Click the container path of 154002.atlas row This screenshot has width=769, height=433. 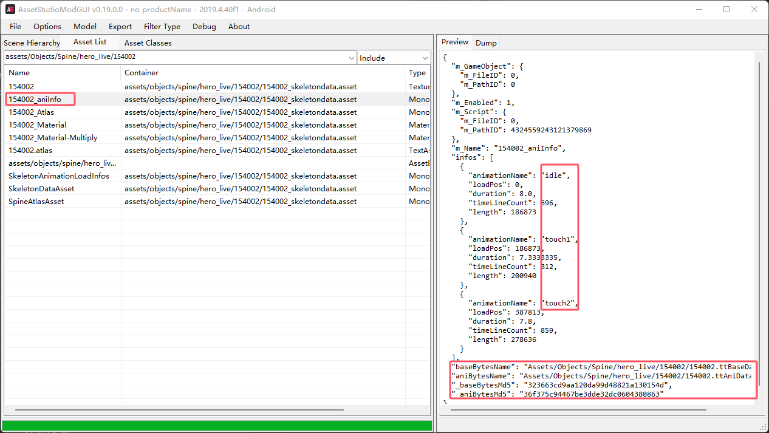(x=241, y=150)
